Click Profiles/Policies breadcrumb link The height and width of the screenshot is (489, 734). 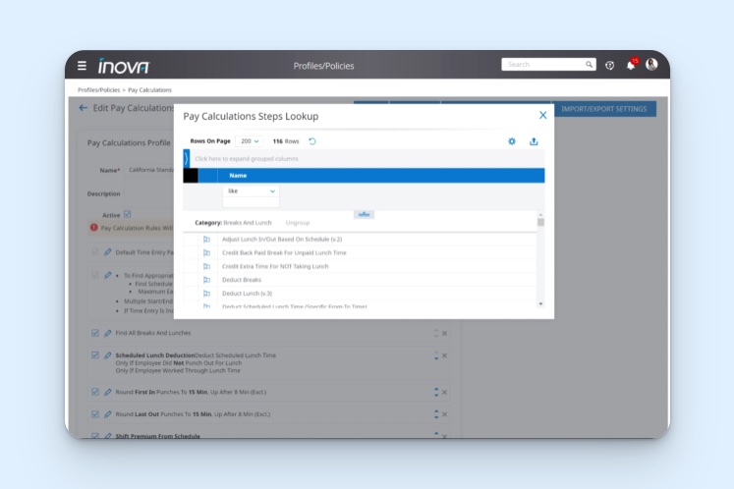tap(99, 89)
